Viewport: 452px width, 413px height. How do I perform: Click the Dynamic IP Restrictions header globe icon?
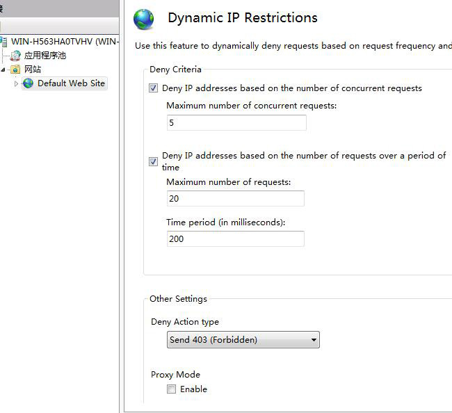(x=144, y=19)
